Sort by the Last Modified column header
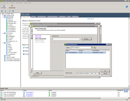This screenshot has height=101, width=130. tap(99, 51)
